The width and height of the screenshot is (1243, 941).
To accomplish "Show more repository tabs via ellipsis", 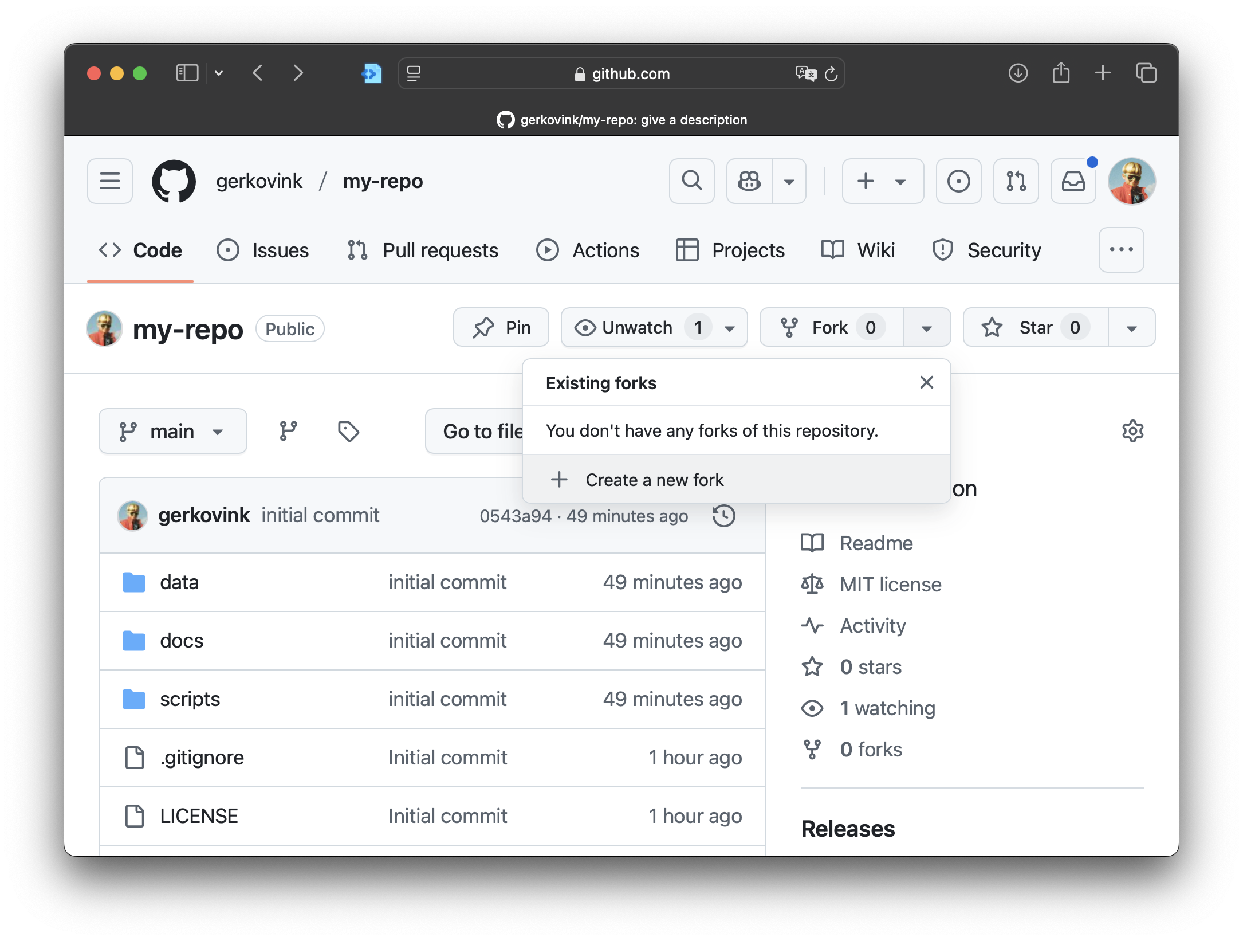I will pos(1122,250).
